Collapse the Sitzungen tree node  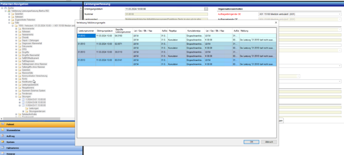16,97
